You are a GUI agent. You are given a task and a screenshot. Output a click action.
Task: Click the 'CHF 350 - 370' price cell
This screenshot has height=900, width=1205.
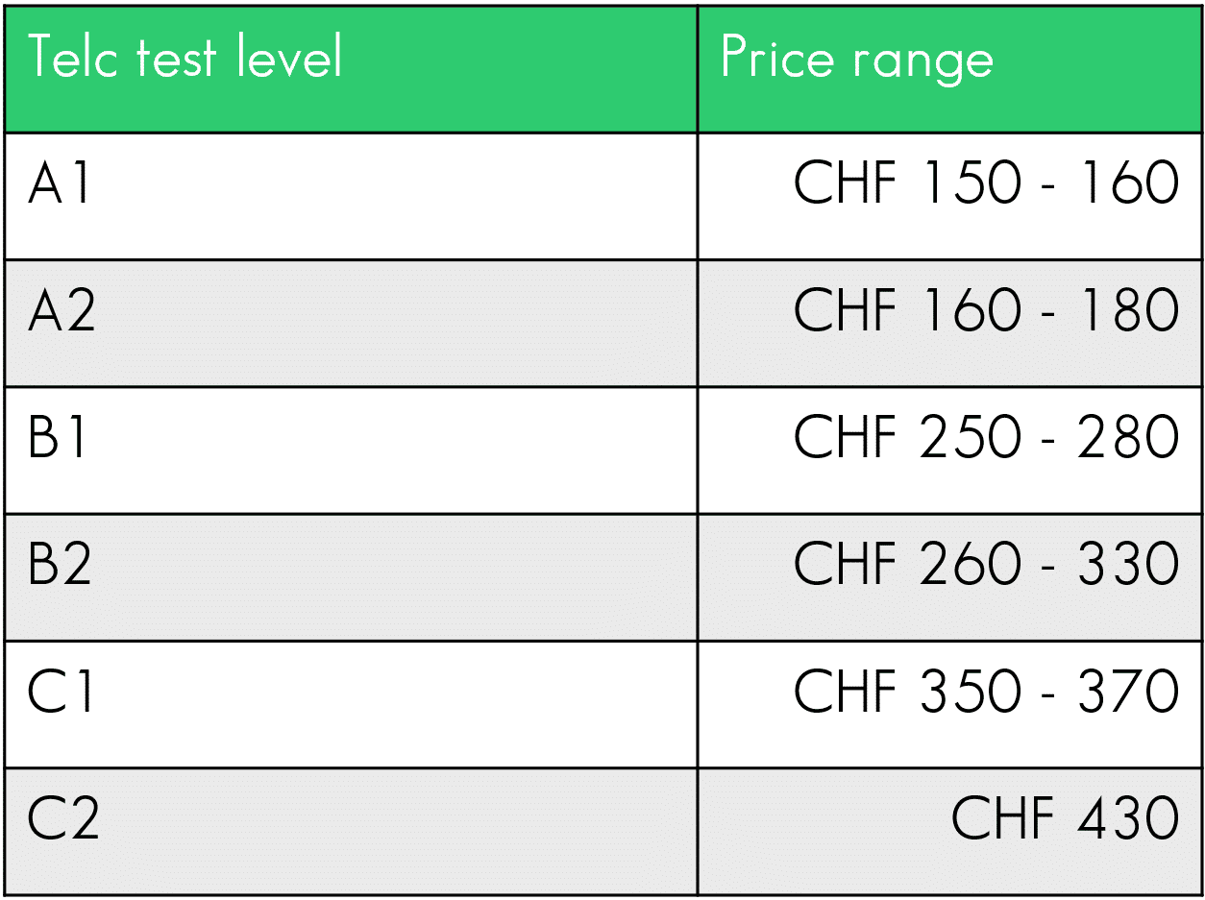pos(986,692)
